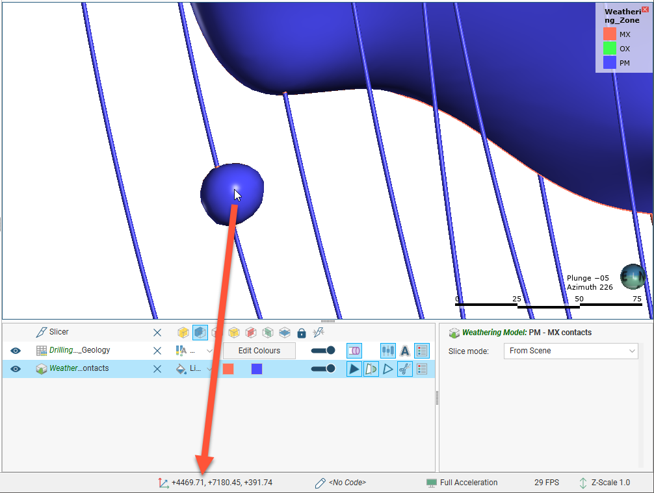Close the Weathering_Zone legend
The image size is (654, 493).
[645, 9]
